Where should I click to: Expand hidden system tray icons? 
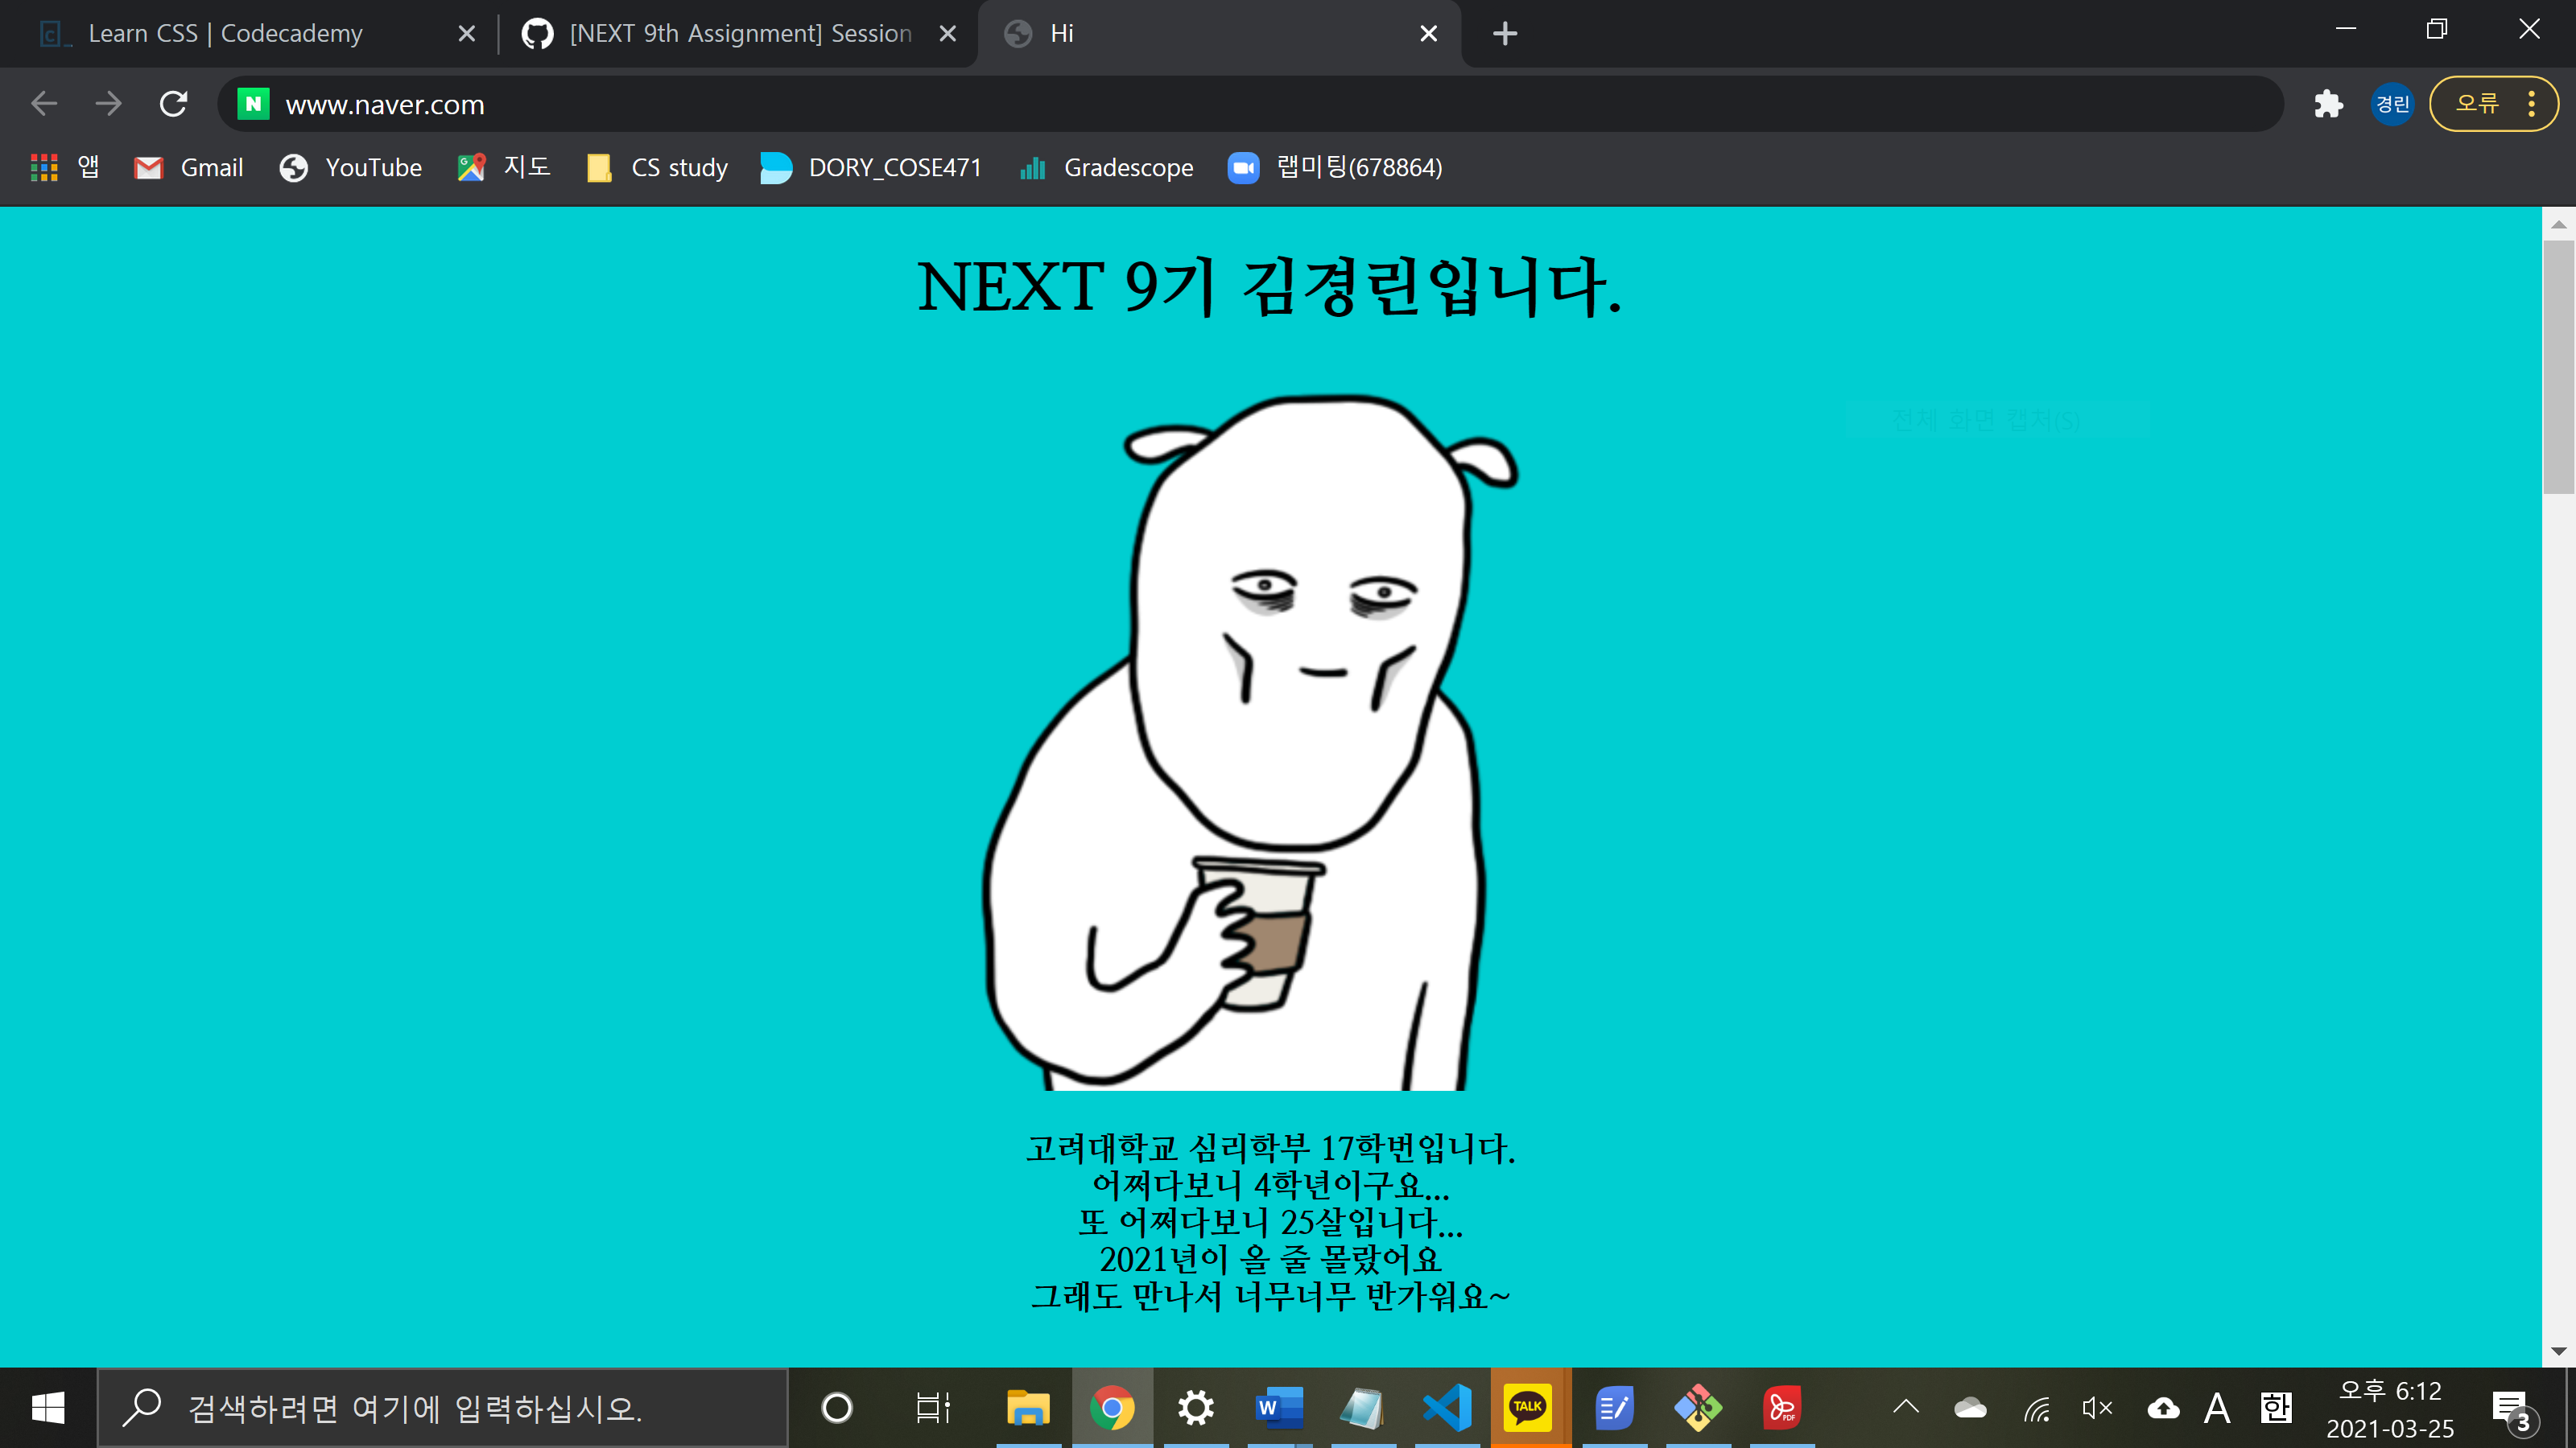tap(1905, 1407)
